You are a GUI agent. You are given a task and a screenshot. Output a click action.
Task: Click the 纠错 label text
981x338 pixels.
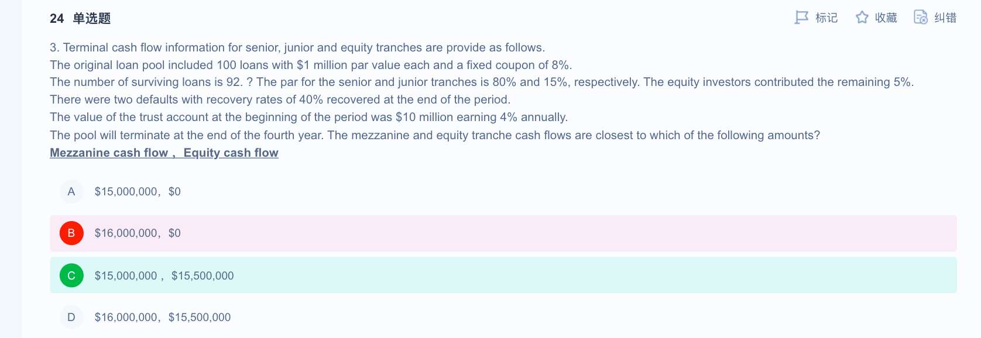(x=945, y=18)
